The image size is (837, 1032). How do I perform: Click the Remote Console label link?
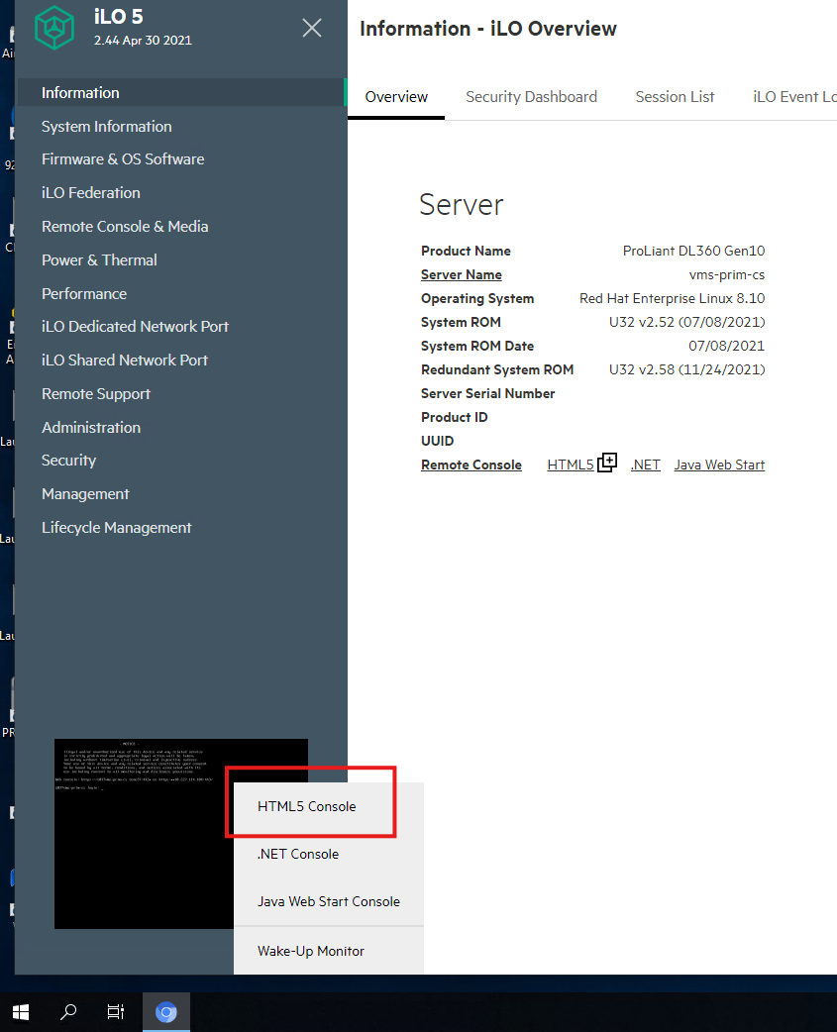471,464
